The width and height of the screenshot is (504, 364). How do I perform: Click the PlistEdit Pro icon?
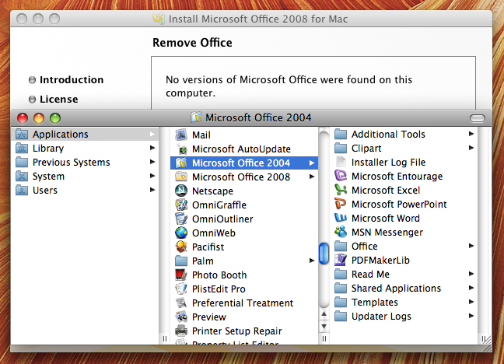click(181, 289)
